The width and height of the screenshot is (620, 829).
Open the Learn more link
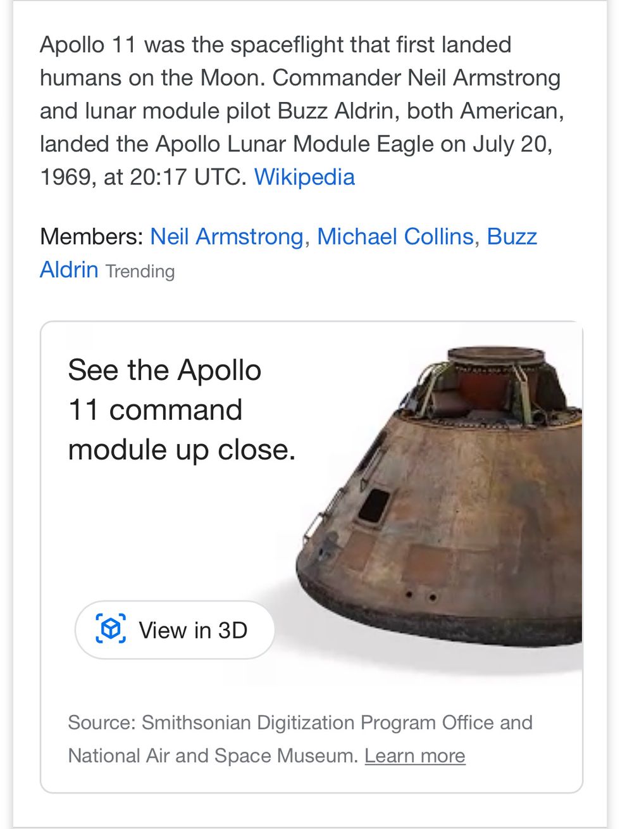pyautogui.click(x=415, y=755)
